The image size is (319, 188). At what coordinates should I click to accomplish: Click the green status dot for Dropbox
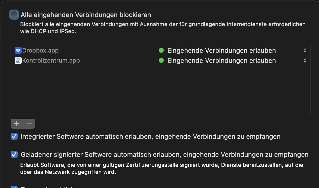tap(161, 50)
